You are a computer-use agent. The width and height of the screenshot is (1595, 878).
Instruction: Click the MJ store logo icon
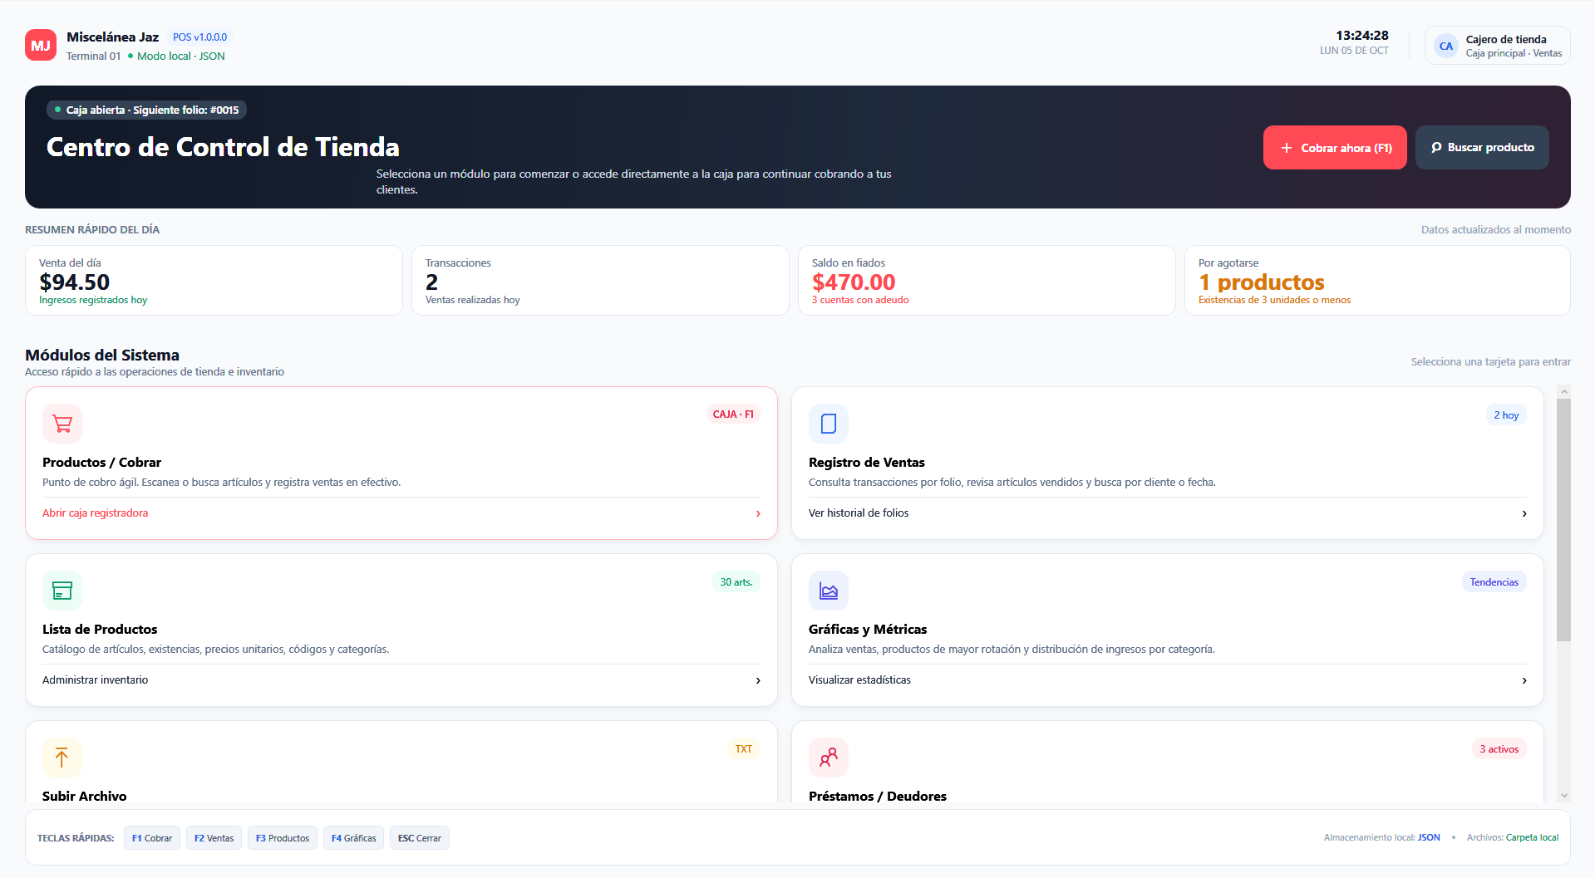tap(41, 46)
